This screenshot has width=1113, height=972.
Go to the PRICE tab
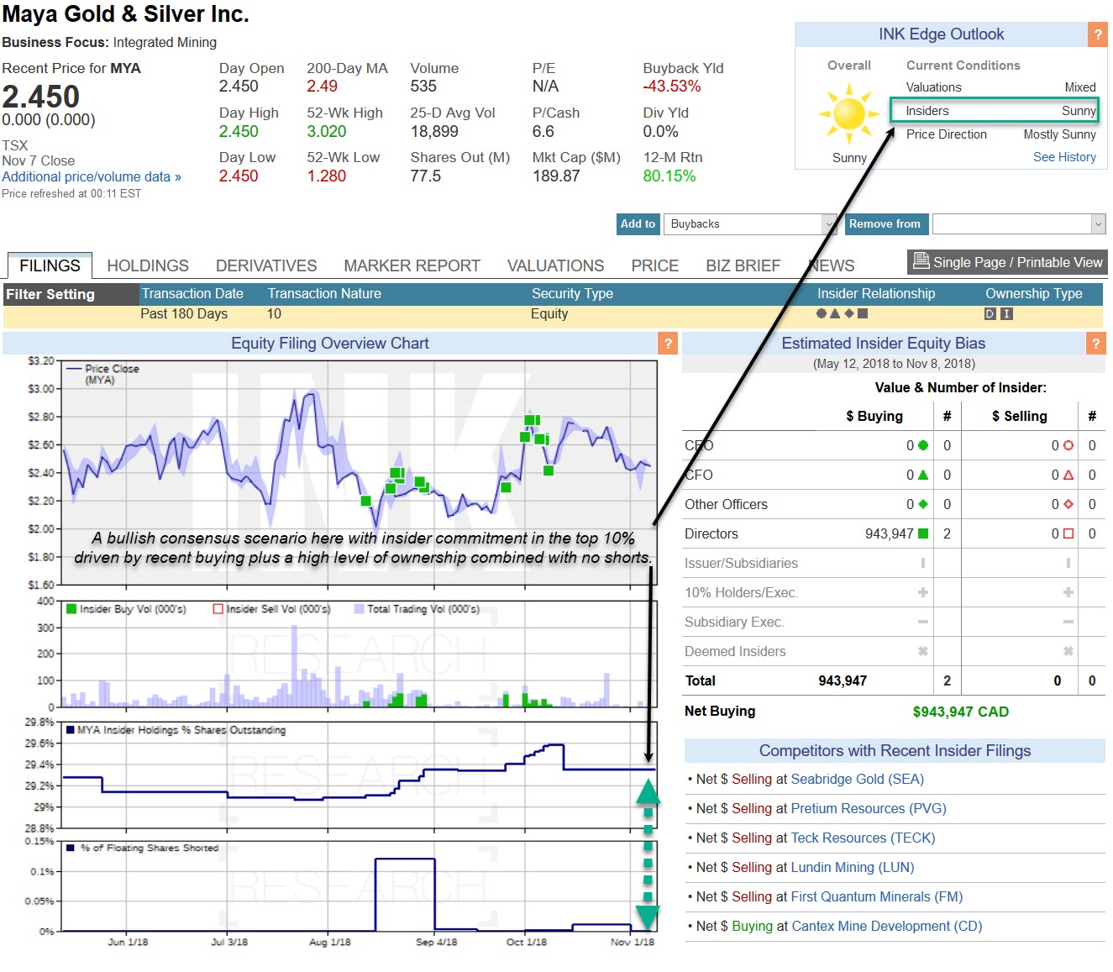[655, 265]
